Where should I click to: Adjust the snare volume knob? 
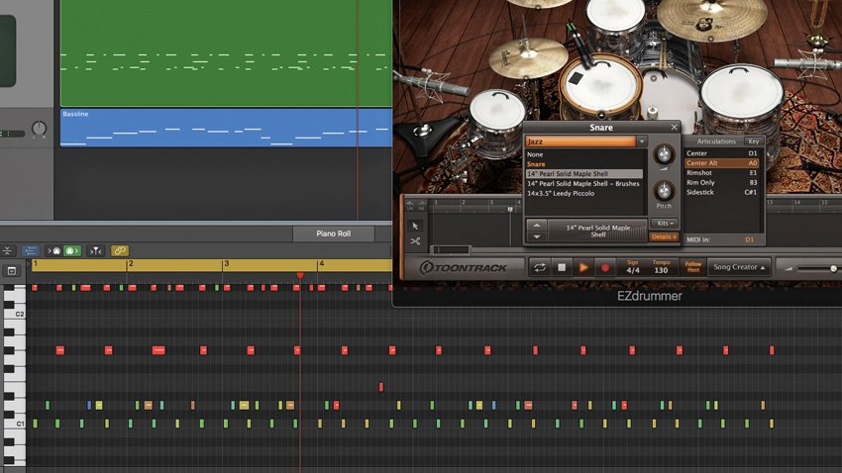pyautogui.click(x=664, y=154)
